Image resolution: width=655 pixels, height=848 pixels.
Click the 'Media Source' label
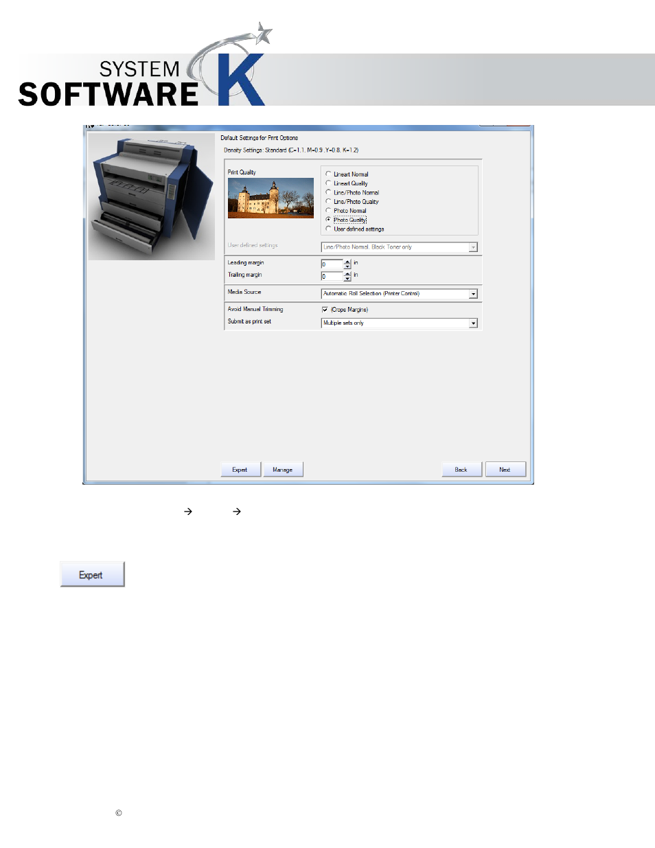click(x=244, y=293)
